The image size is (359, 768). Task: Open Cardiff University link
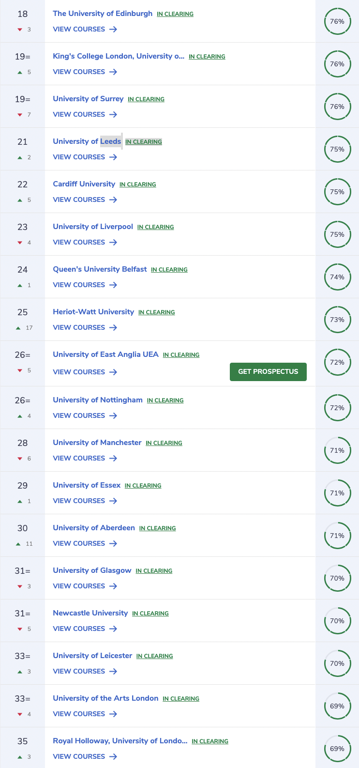(84, 184)
